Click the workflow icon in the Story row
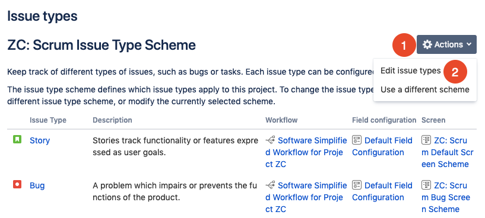 point(270,140)
